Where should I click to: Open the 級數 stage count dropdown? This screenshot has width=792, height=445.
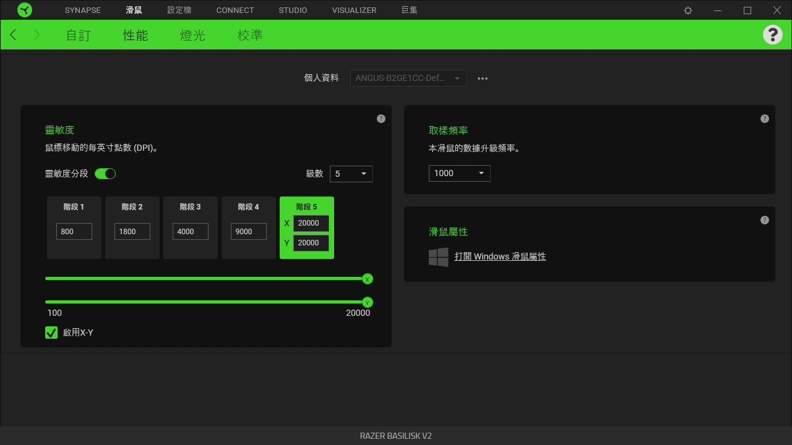pyautogui.click(x=351, y=174)
